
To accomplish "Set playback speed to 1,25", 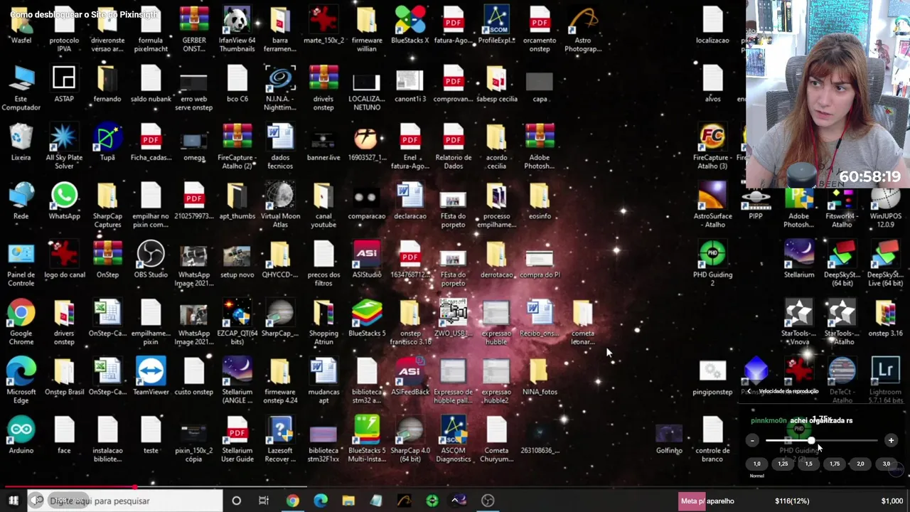I will pyautogui.click(x=783, y=464).
